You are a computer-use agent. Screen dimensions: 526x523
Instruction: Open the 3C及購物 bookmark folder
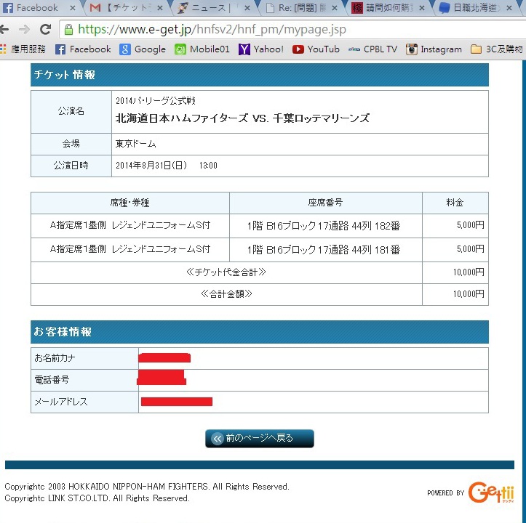[496, 49]
